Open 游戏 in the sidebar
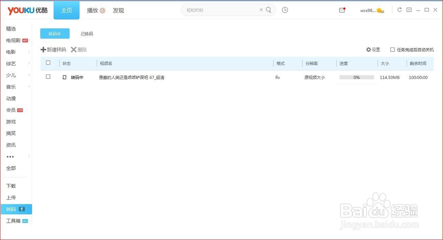 (11, 122)
